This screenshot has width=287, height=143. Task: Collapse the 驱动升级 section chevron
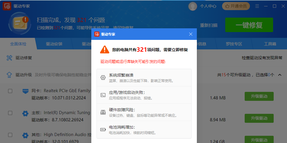(280, 75)
